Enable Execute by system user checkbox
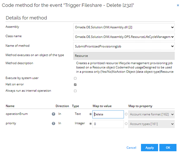 tap(75, 78)
